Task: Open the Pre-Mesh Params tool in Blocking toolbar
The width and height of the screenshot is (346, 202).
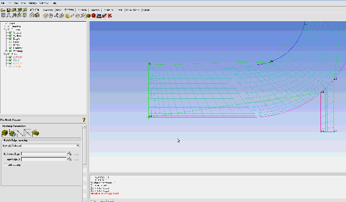Action: tap(88, 16)
